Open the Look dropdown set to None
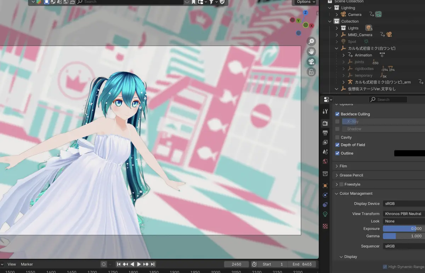Image resolution: width=425 pixels, height=273 pixels. pos(404,221)
